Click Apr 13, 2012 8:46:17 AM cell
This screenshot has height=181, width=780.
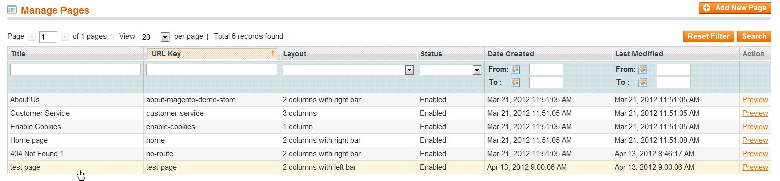pos(676,154)
